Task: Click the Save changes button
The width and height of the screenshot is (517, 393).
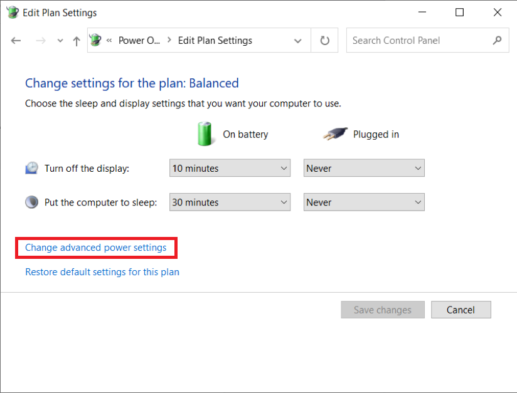Action: tap(383, 310)
